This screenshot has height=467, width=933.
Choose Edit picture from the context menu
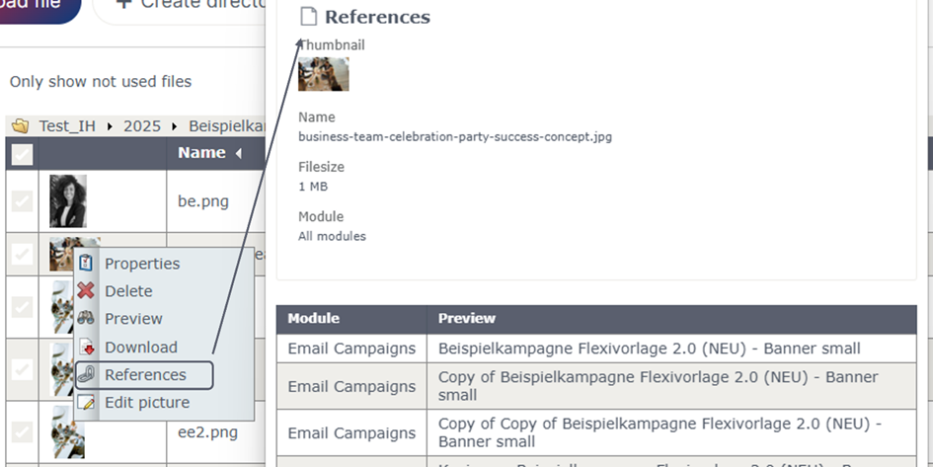point(147,403)
